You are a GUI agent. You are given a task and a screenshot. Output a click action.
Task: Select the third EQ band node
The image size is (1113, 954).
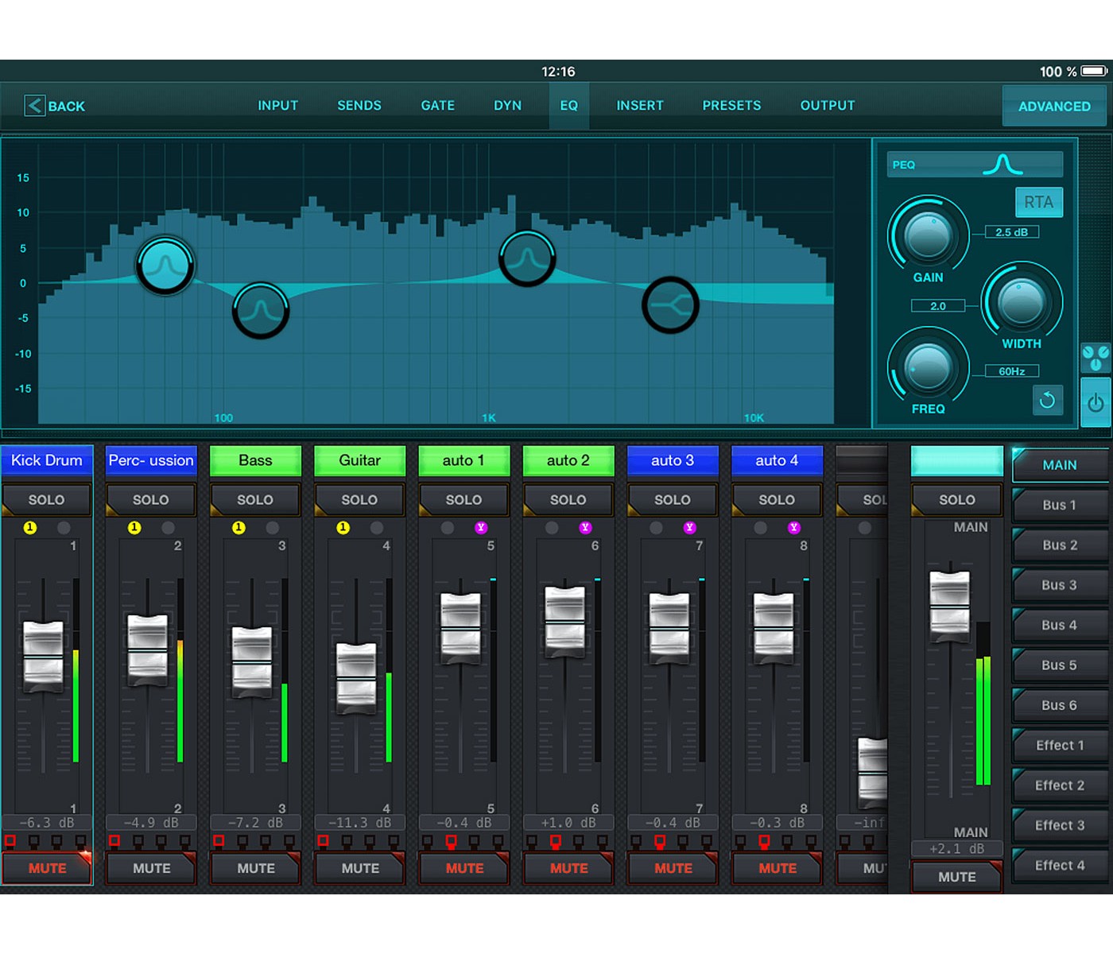point(527,258)
